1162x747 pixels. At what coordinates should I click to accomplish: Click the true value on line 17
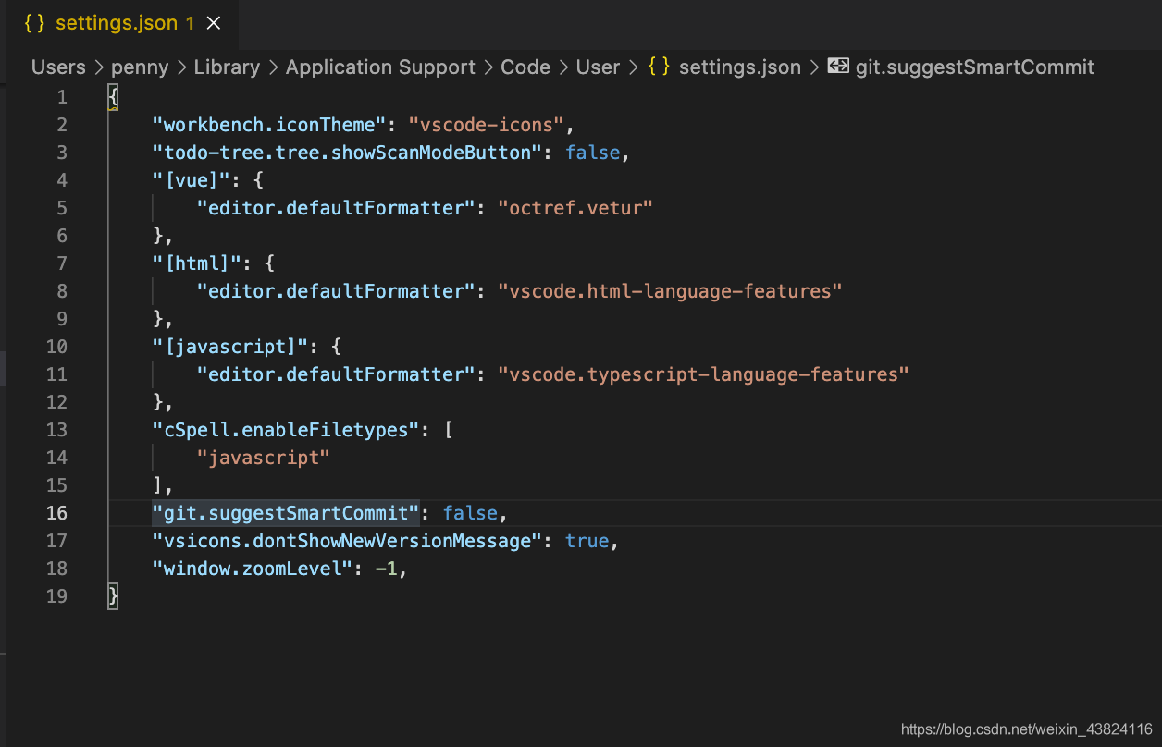click(x=587, y=541)
